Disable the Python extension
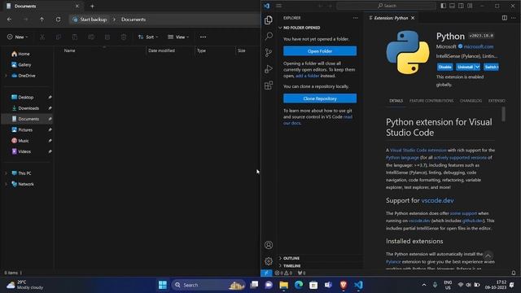This screenshot has width=521, height=293. click(444, 67)
